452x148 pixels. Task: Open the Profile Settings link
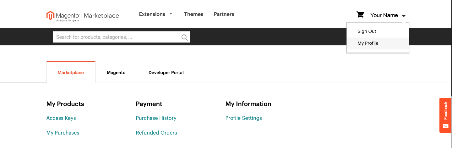point(244,118)
